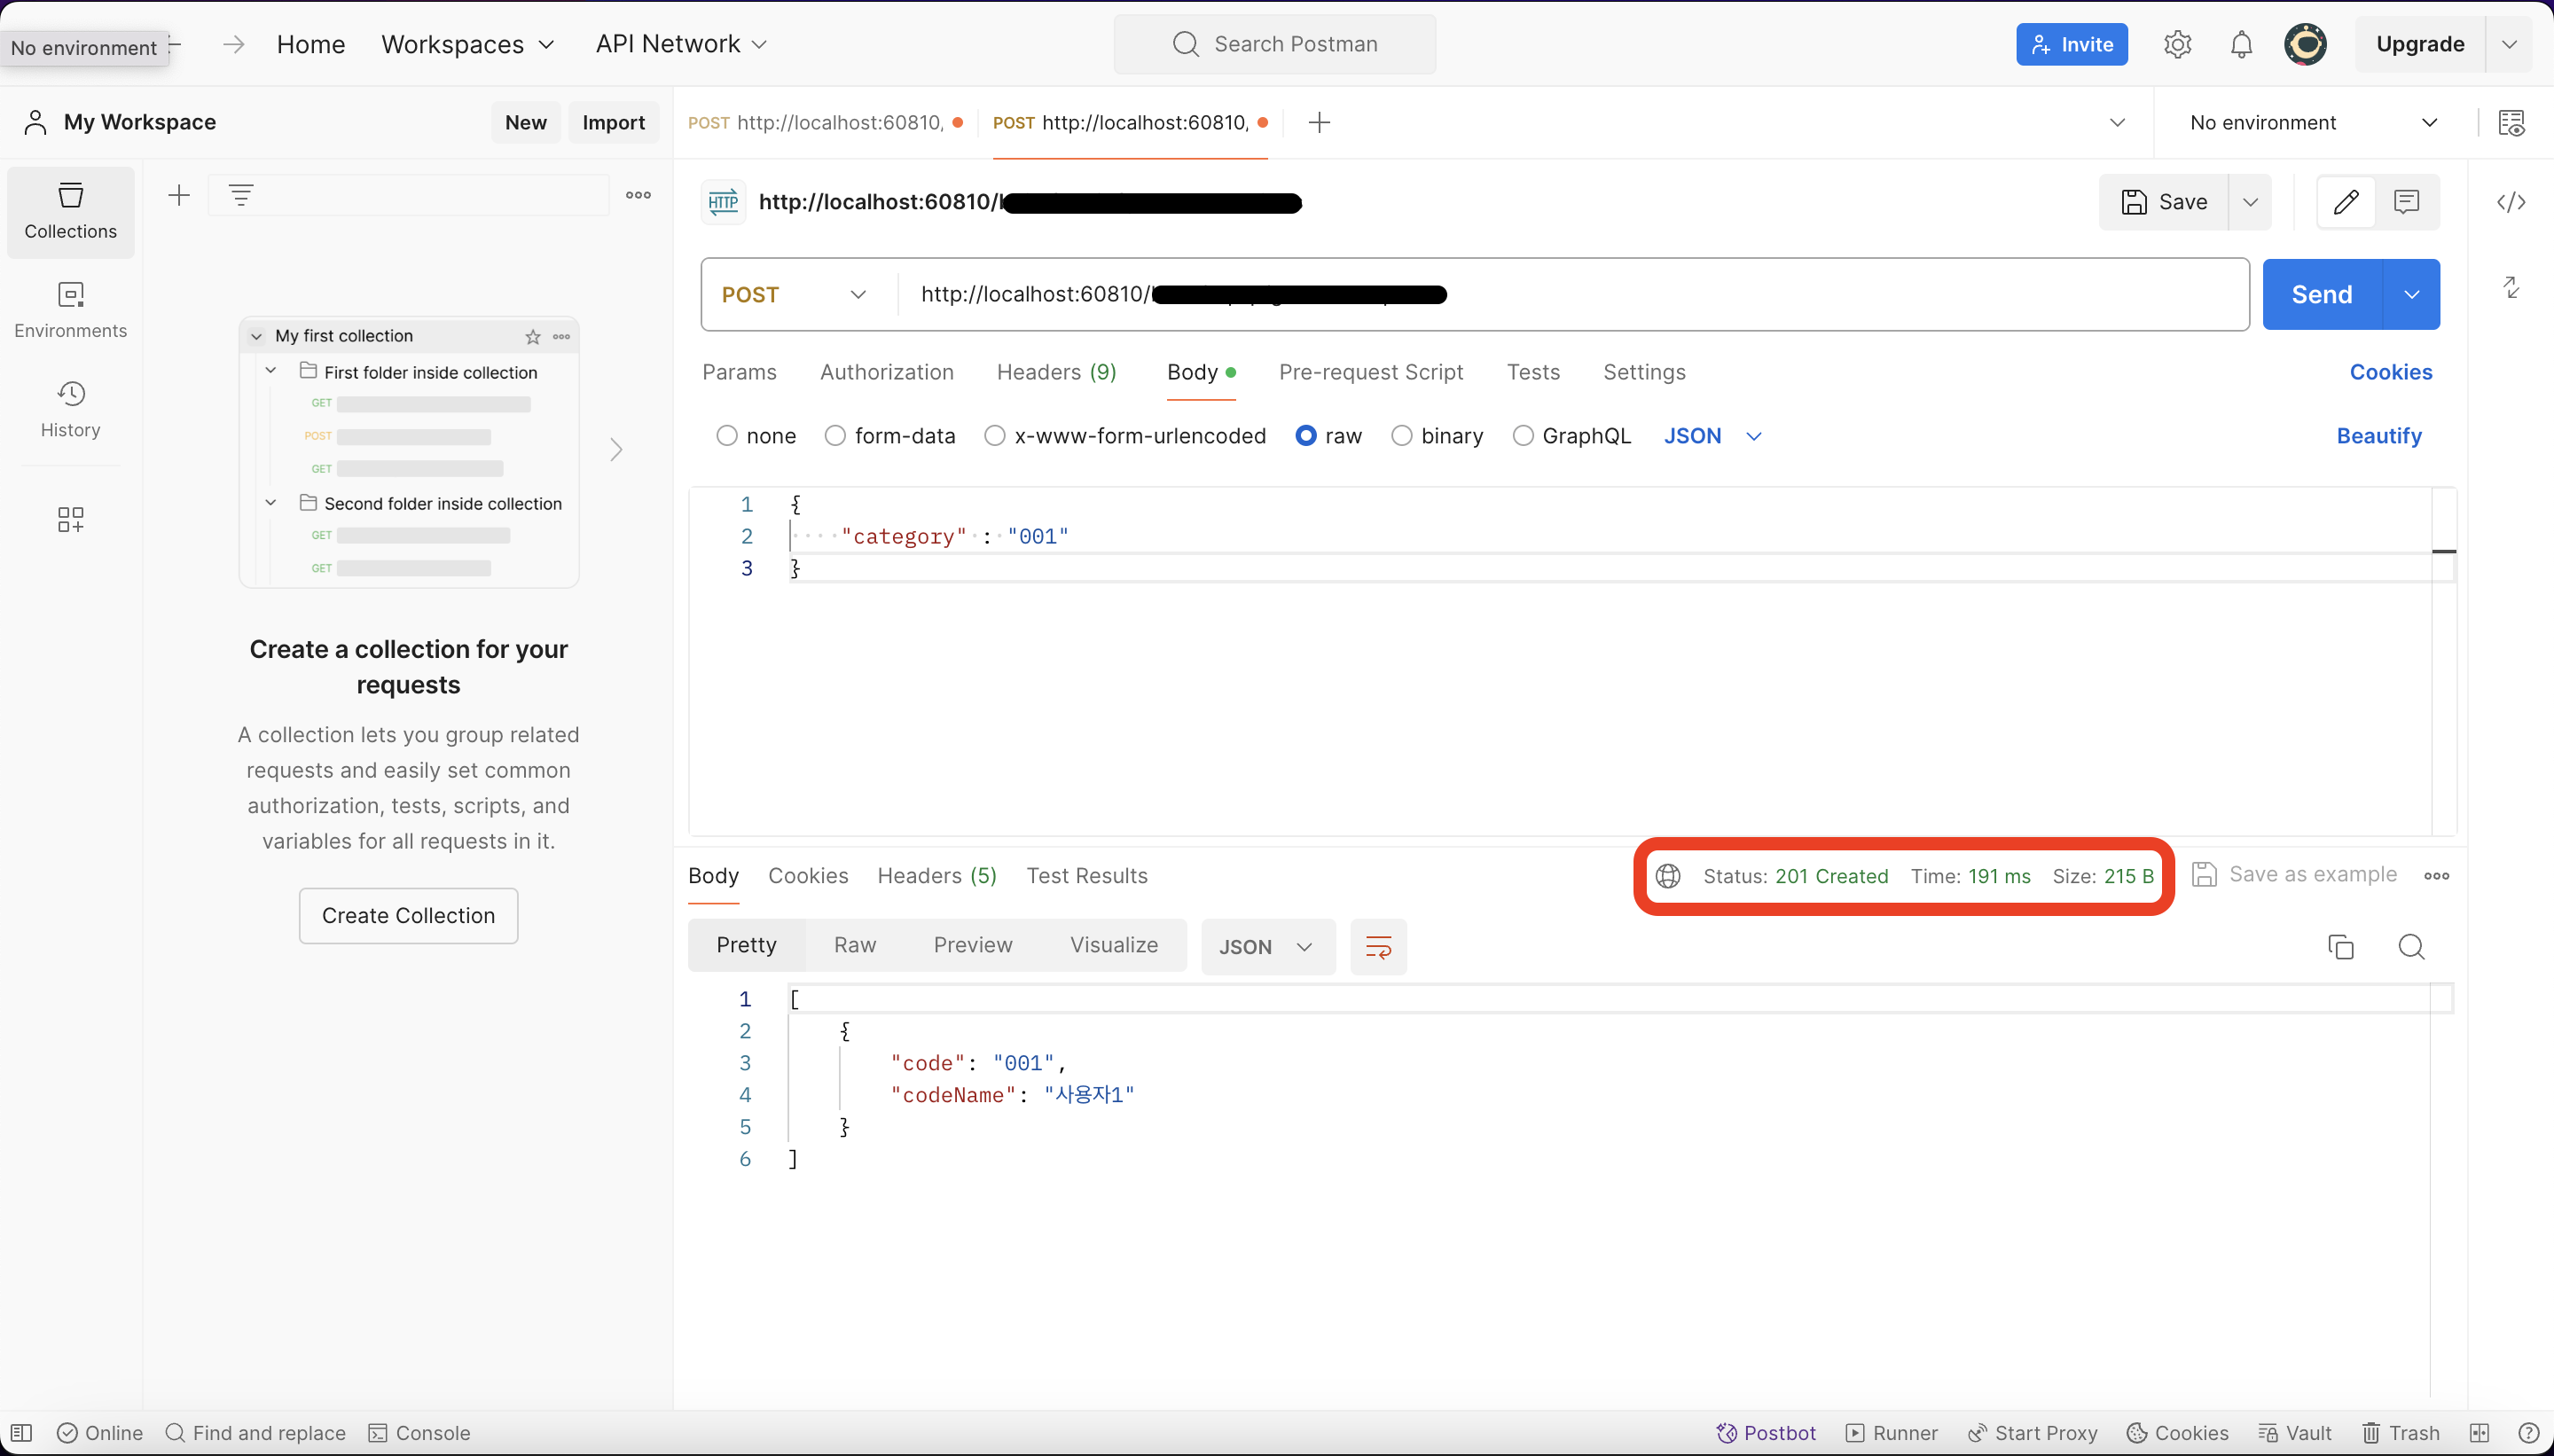Viewport: 2554px width, 1456px height.
Task: Open the settings gear icon
Action: pyautogui.click(x=2177, y=45)
